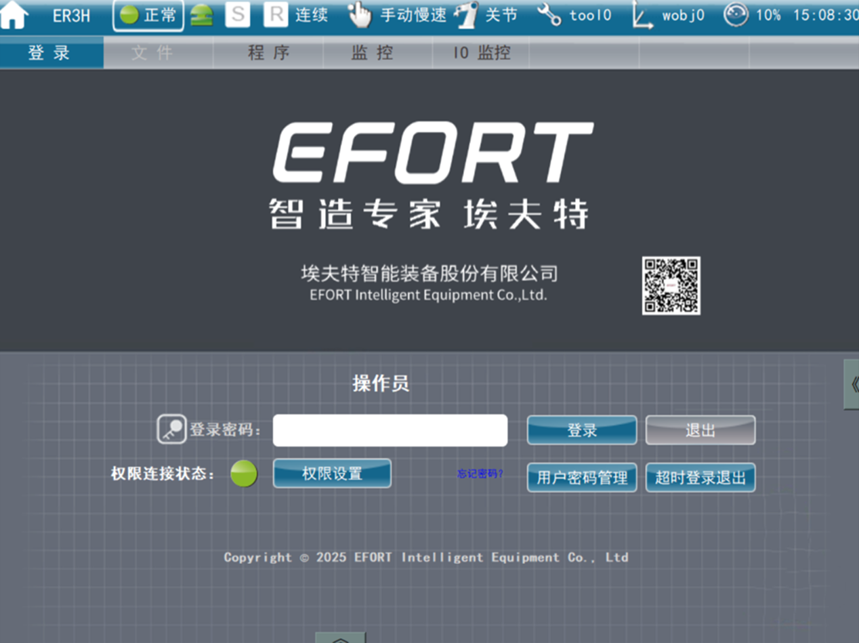Adjust the 10% speed gauge icon
Image resolution: width=859 pixels, height=643 pixels.
click(x=736, y=14)
